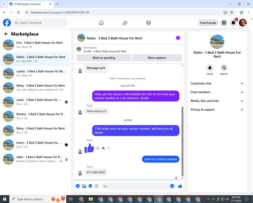Expand Chat members section
The width and height of the screenshot is (253, 203).
click(217, 92)
